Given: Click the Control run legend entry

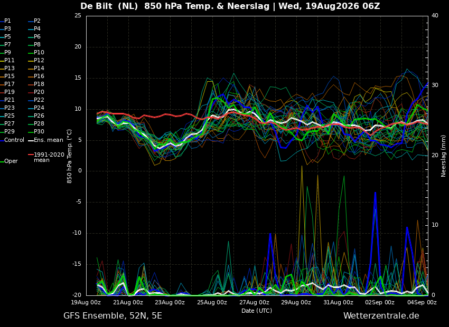Looking at the screenshot, I should coord(12,140).
